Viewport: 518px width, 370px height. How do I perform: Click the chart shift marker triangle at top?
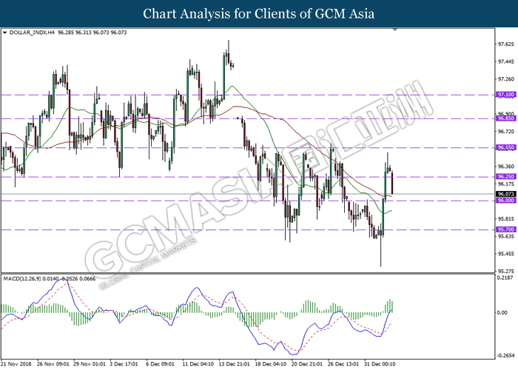394,30
